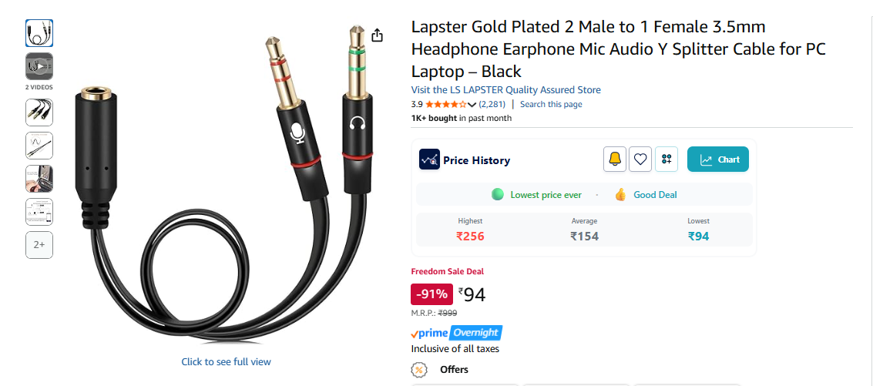Click the Price History logo icon
This screenshot has height=386, width=873.
click(x=429, y=159)
